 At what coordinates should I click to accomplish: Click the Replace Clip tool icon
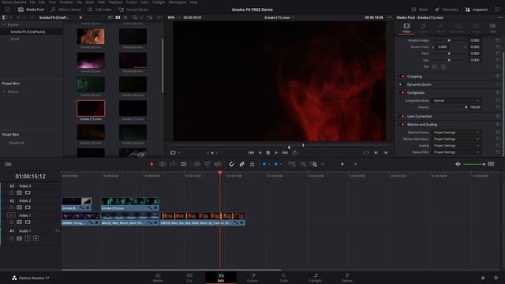218,164
